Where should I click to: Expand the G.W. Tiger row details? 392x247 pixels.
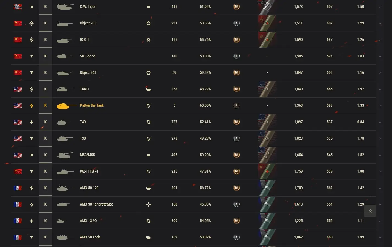(x=380, y=7)
